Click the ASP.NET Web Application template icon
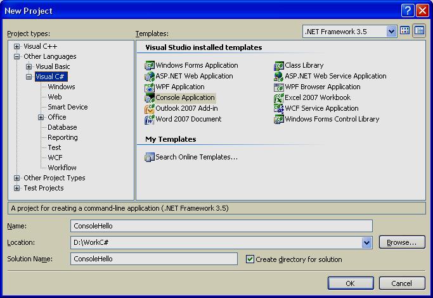 (x=150, y=76)
